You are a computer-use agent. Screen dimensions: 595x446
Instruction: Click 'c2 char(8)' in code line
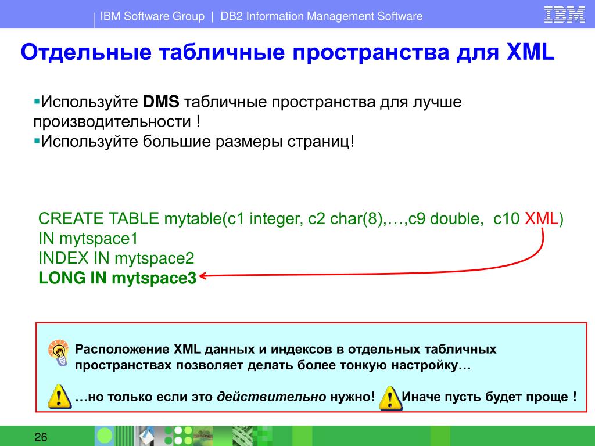click(x=345, y=219)
